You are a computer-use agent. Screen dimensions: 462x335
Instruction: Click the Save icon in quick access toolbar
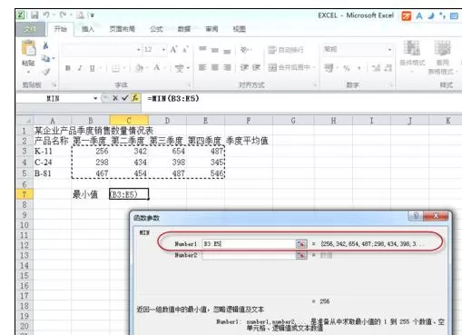click(x=34, y=15)
